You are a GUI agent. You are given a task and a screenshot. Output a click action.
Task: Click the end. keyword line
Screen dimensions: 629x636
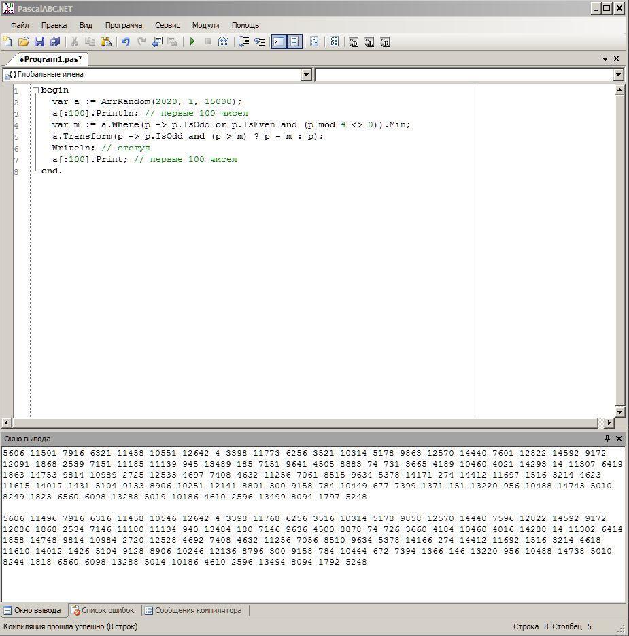point(52,171)
